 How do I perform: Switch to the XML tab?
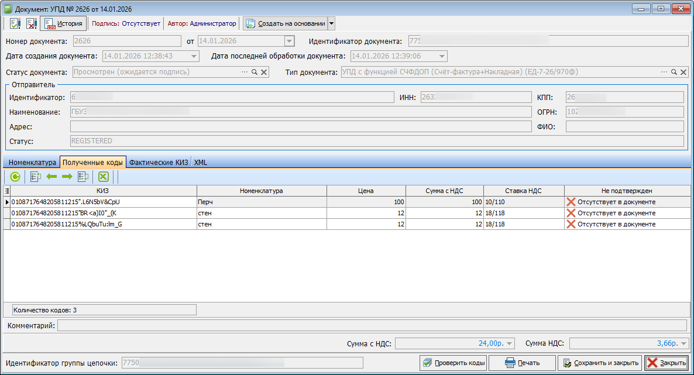200,163
